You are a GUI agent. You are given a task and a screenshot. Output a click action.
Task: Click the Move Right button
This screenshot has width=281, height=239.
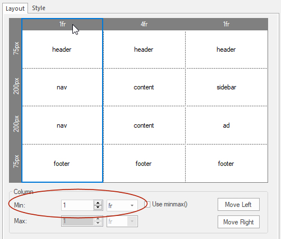(238, 222)
